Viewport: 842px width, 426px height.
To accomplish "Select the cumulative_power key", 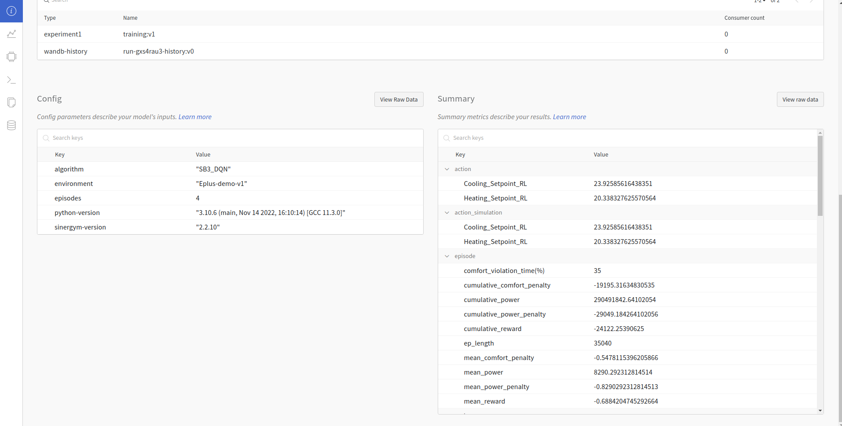I will (x=491, y=300).
